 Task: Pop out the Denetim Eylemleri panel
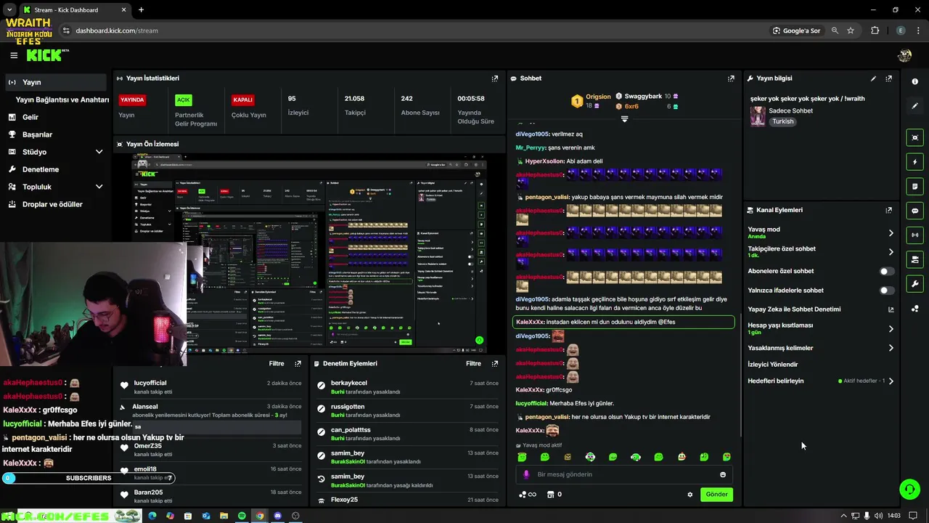(495, 363)
